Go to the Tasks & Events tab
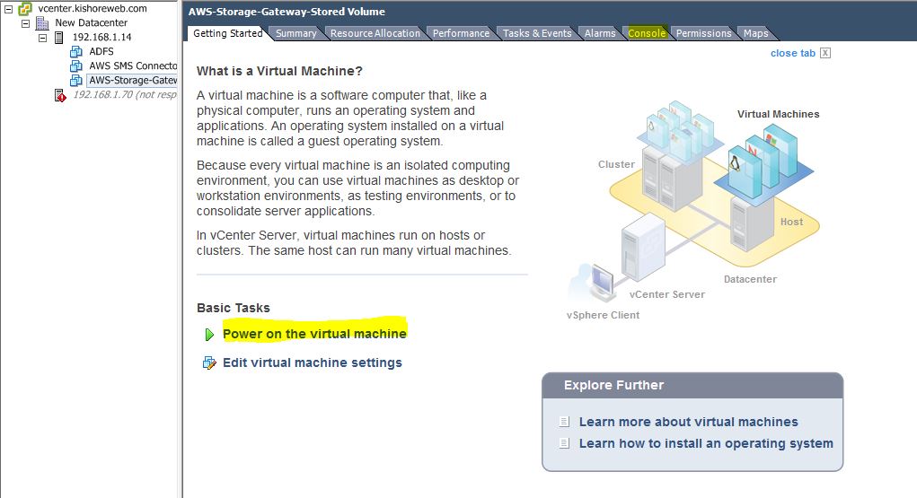This screenshot has width=917, height=498. (x=536, y=33)
